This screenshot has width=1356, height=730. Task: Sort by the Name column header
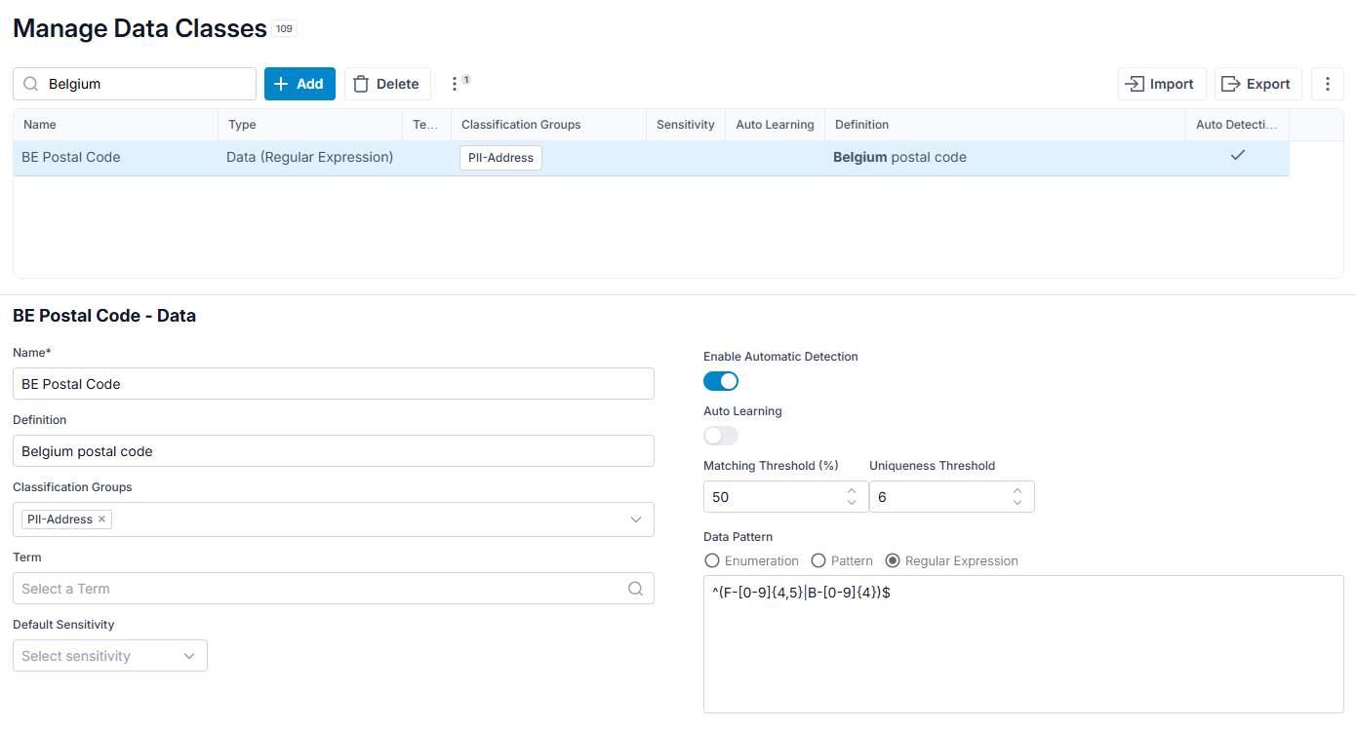tap(116, 125)
